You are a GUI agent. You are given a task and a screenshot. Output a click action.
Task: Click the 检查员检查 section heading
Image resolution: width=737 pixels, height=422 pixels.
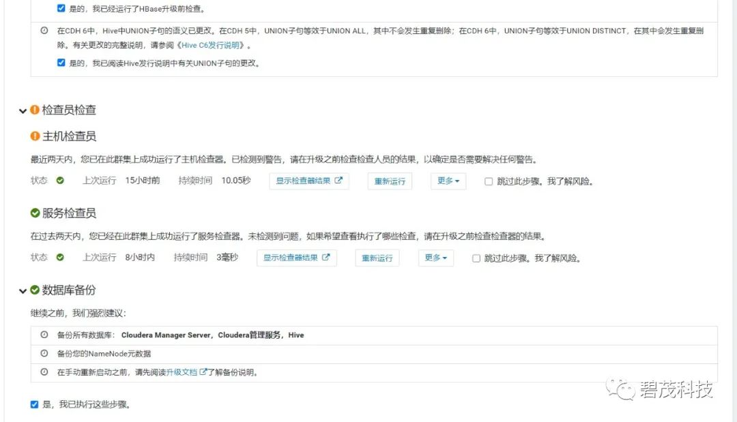69,110
